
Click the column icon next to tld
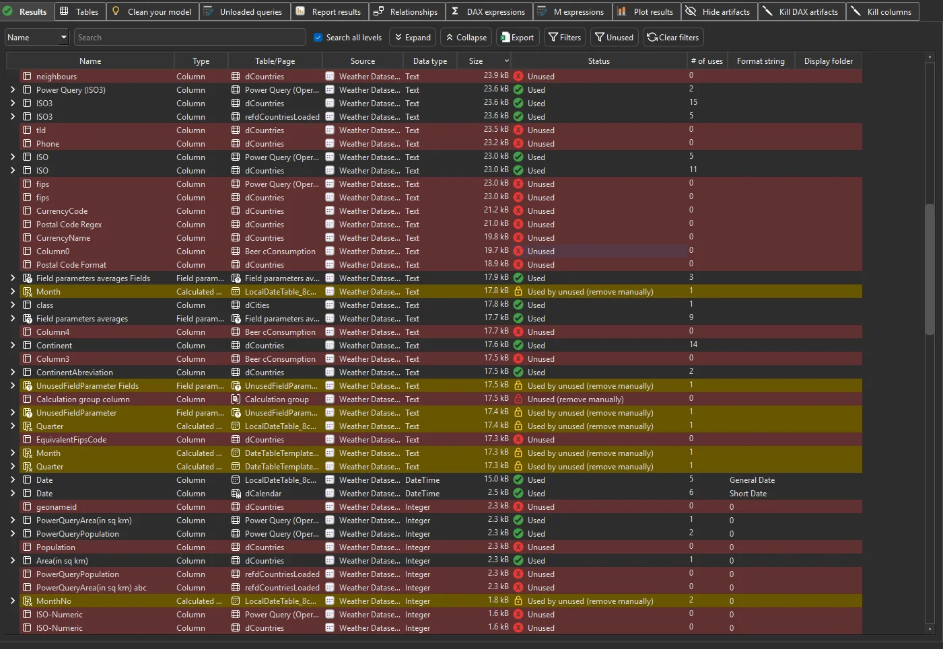(27, 130)
